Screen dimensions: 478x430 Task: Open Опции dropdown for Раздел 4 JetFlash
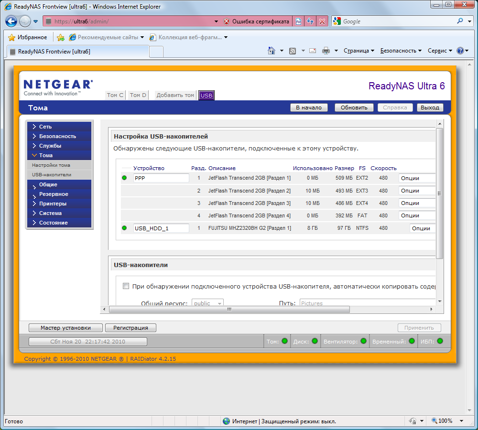click(x=417, y=216)
